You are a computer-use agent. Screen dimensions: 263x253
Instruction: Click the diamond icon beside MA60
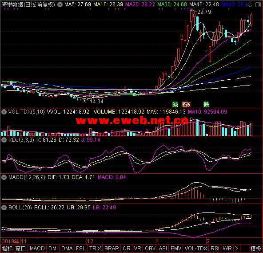[x=250, y=5]
